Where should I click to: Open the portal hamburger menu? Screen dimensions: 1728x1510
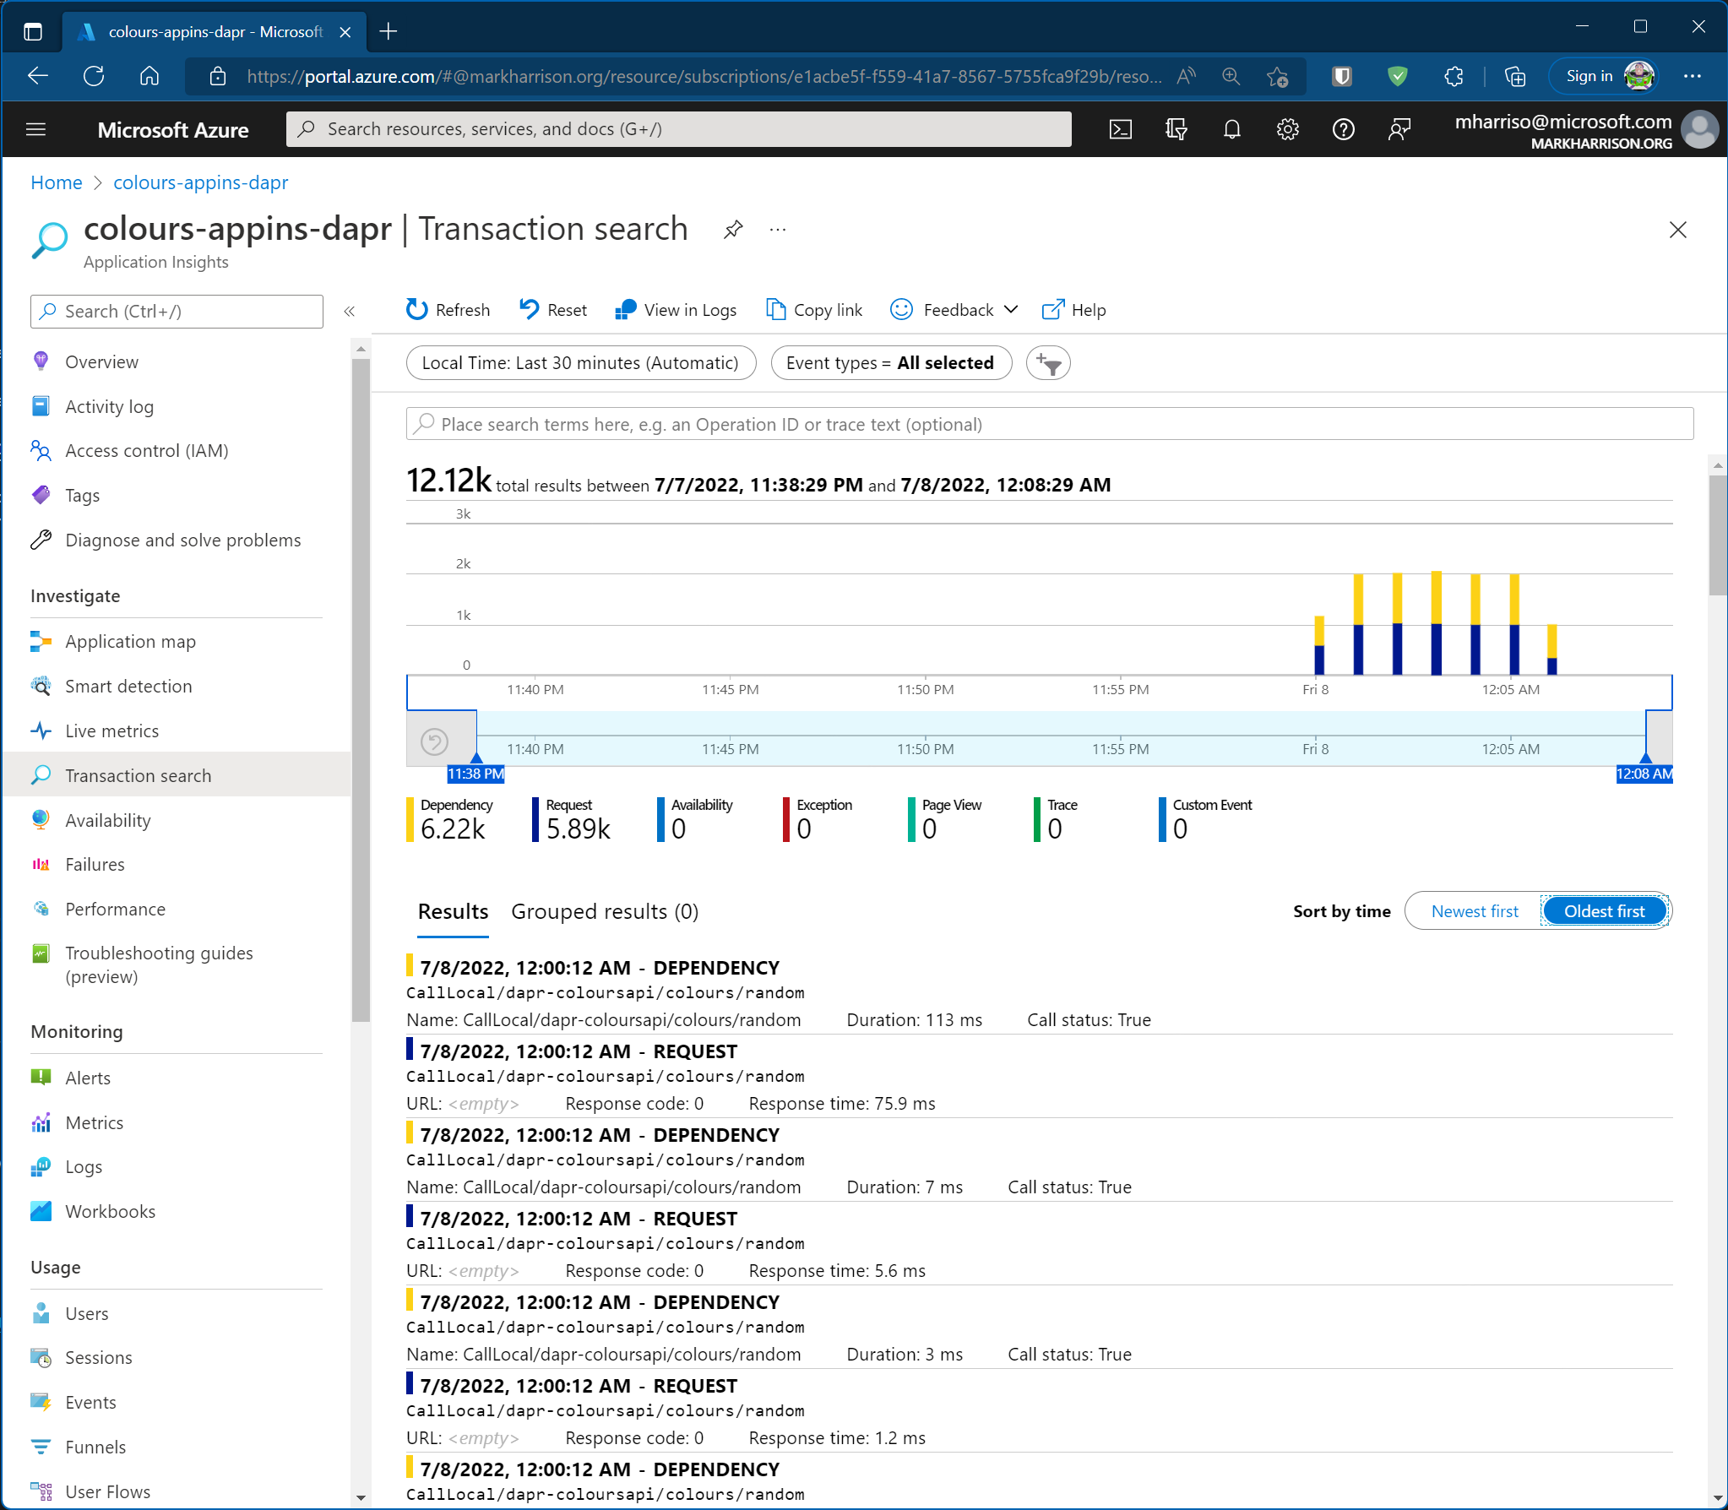click(x=35, y=129)
